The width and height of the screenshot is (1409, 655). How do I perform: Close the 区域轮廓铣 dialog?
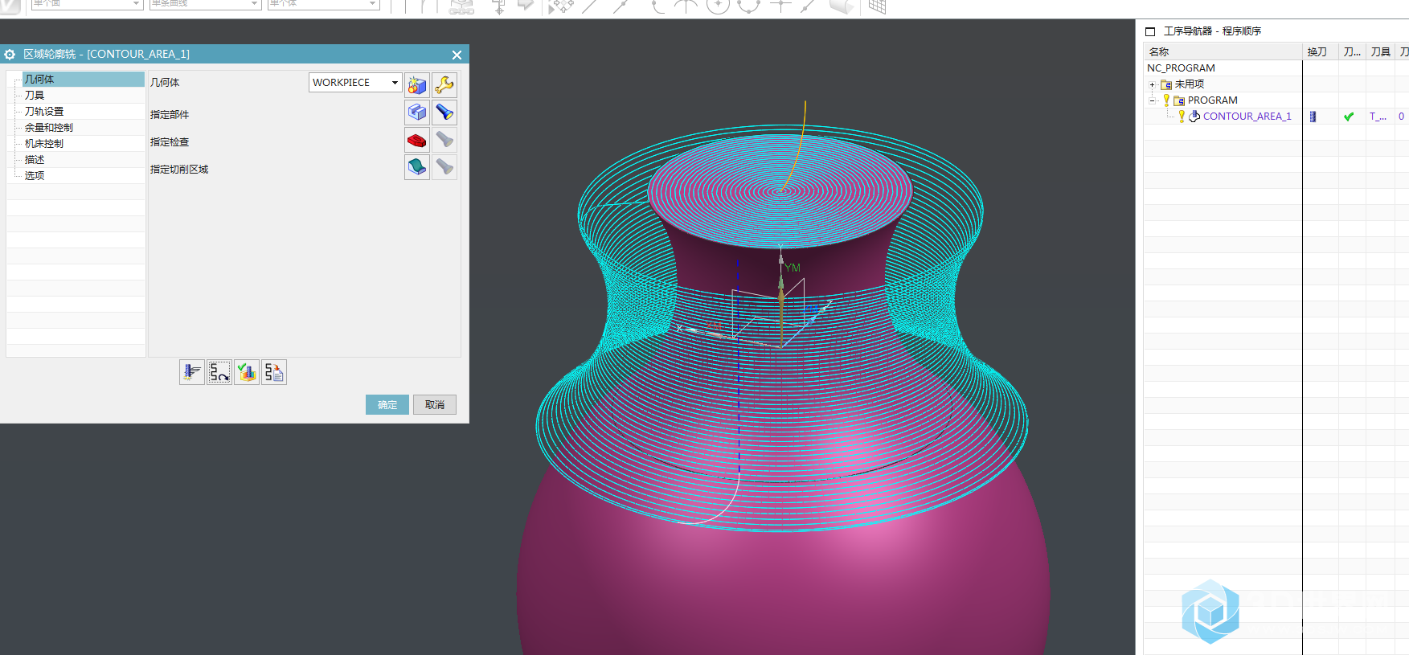457,55
